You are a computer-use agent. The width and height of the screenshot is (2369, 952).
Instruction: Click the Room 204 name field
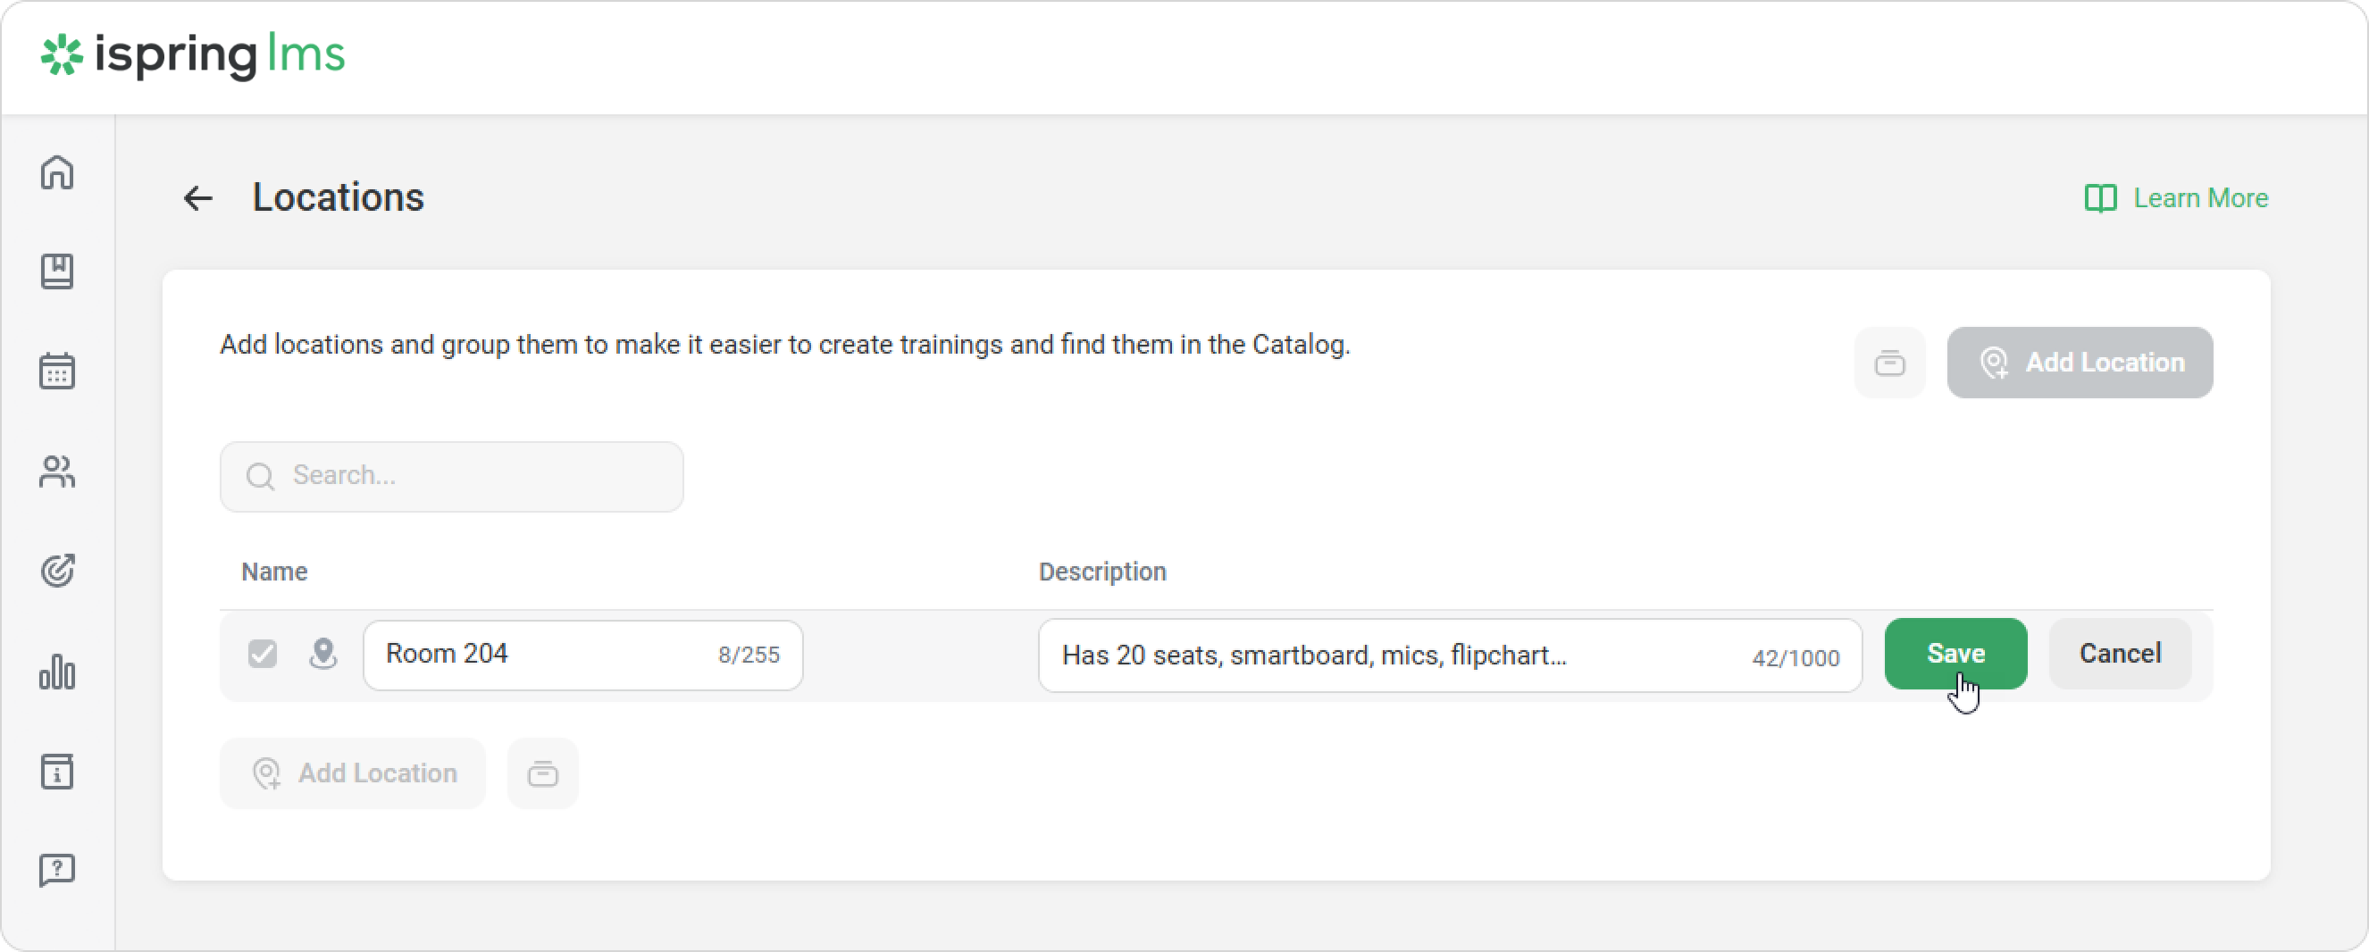(542, 654)
